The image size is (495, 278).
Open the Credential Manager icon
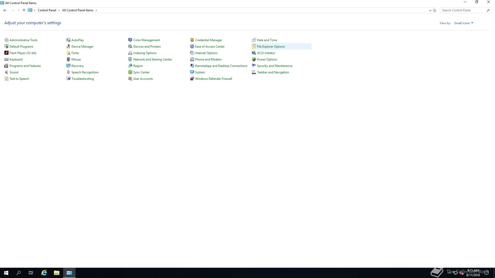(x=192, y=40)
